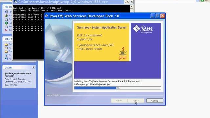
Task: Click the Rename this file icon in Explorer
Action: [x=6, y=12]
